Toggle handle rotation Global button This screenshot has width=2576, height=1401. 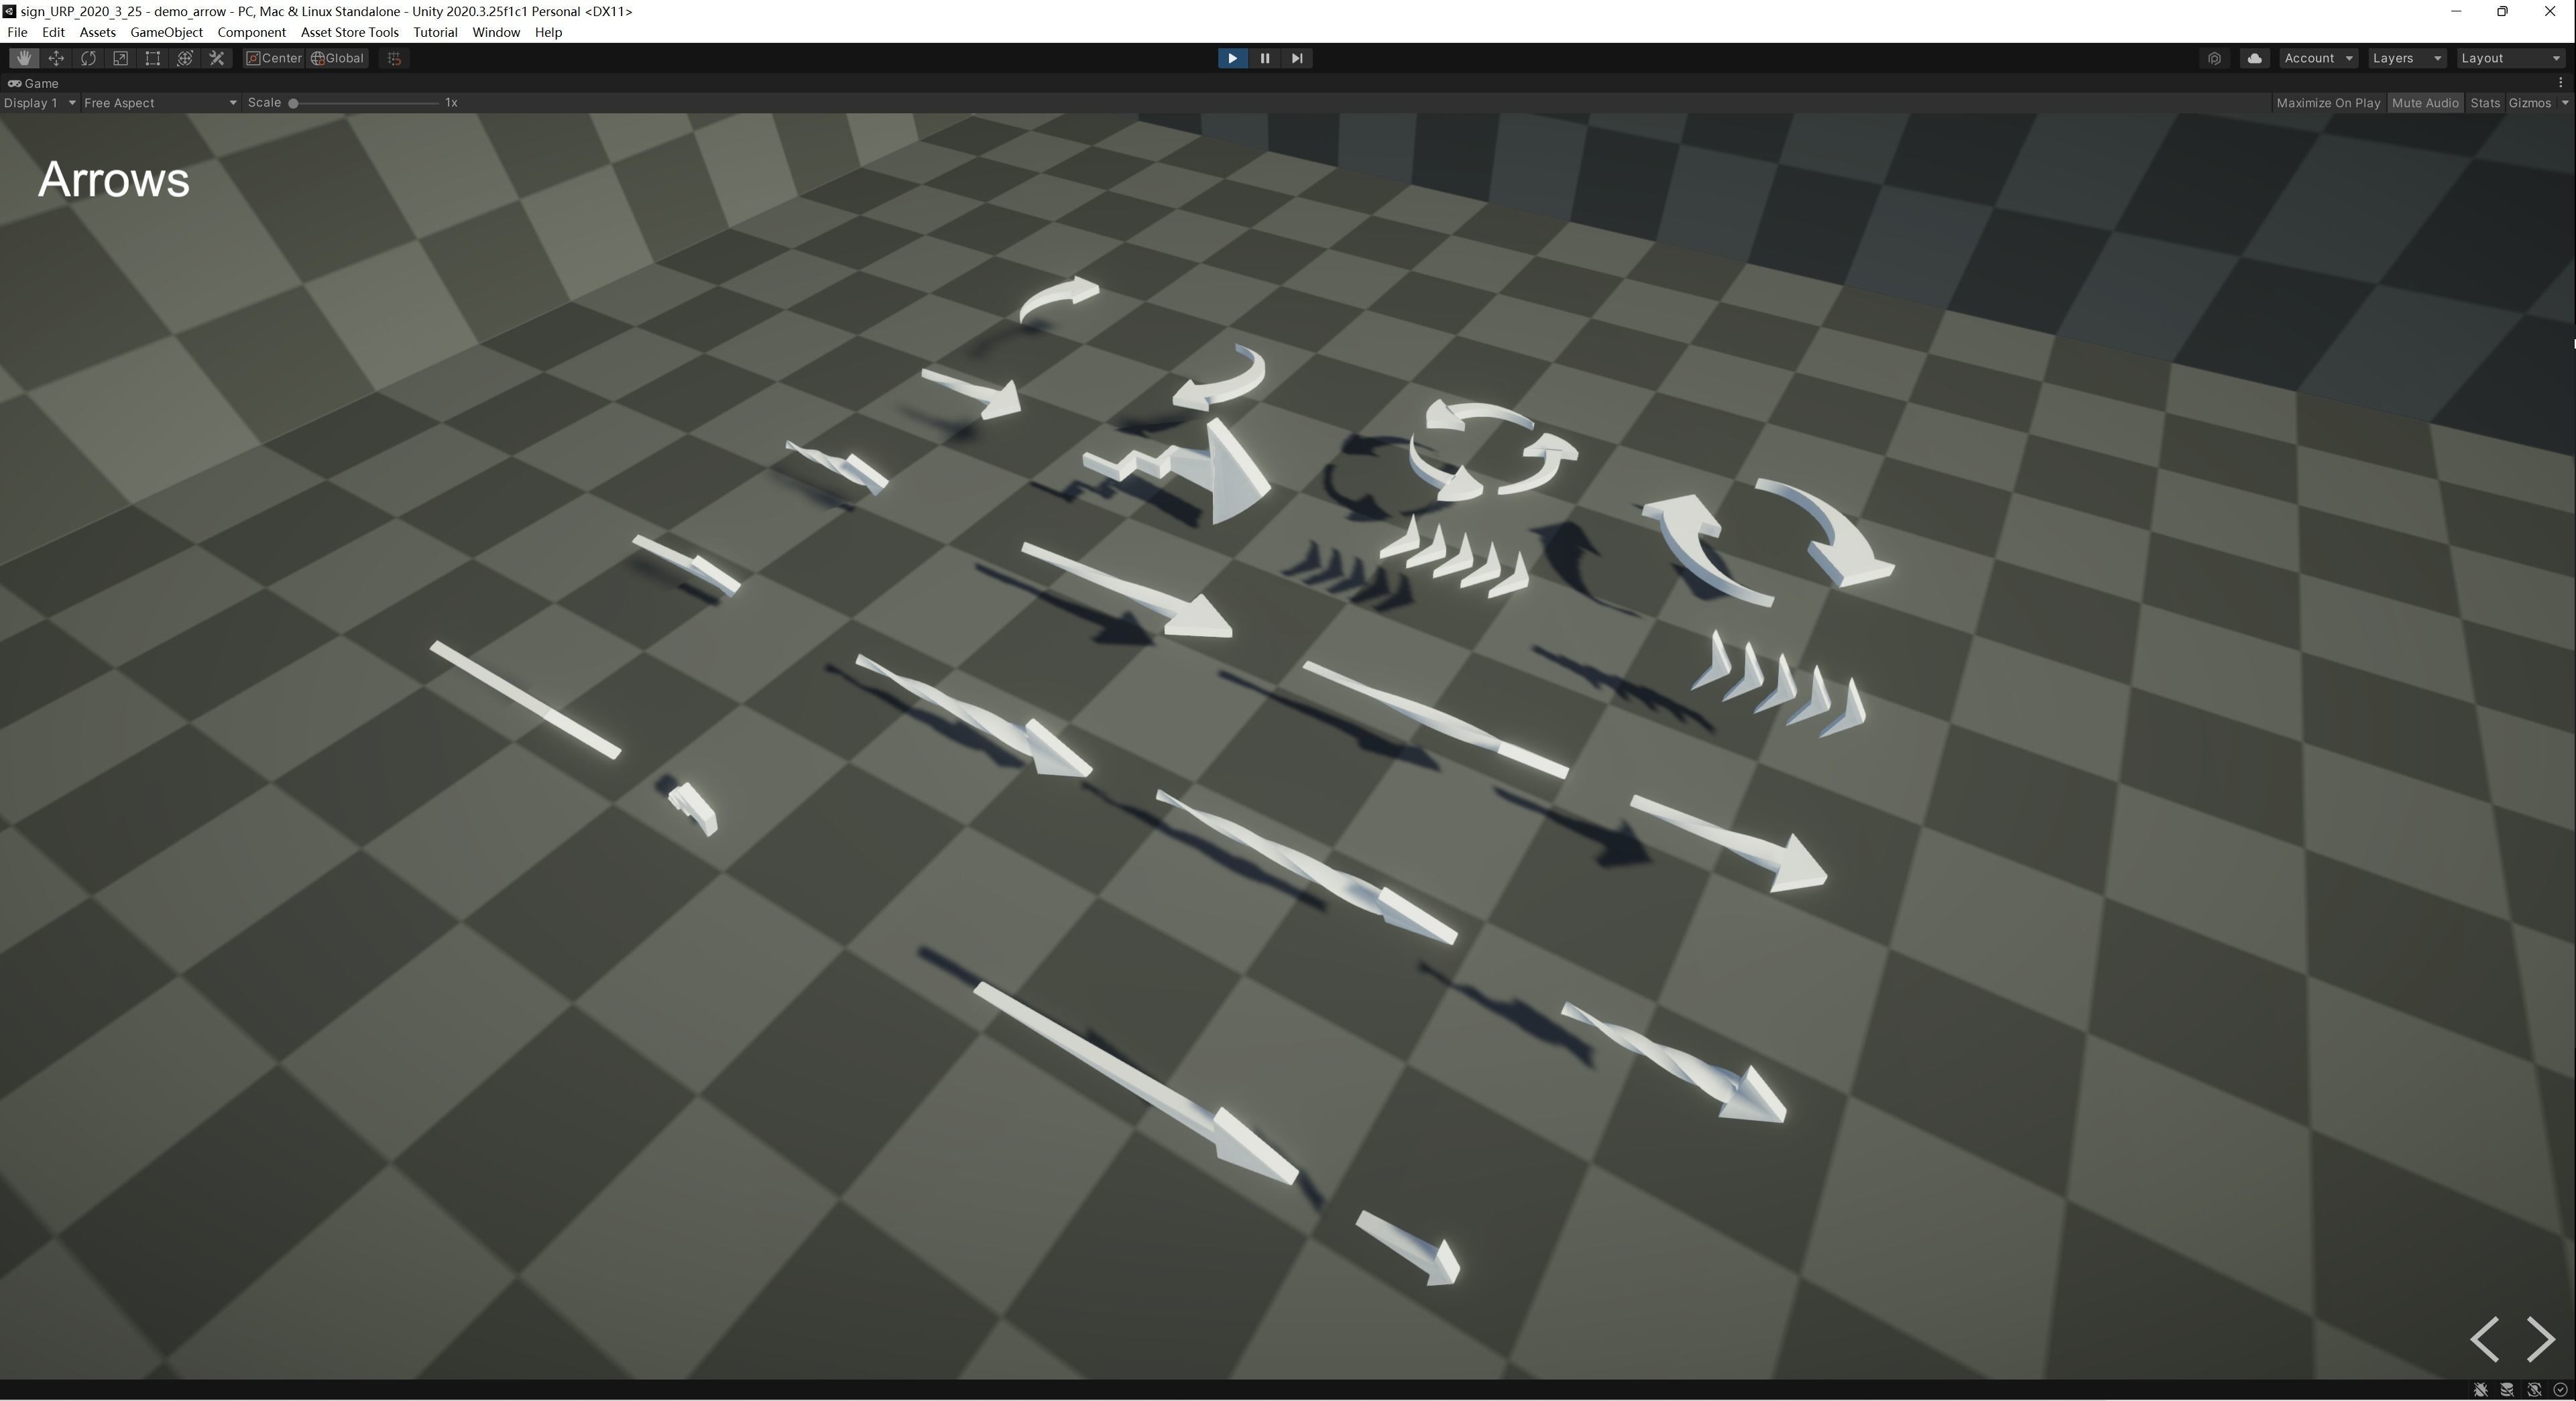[x=337, y=58]
